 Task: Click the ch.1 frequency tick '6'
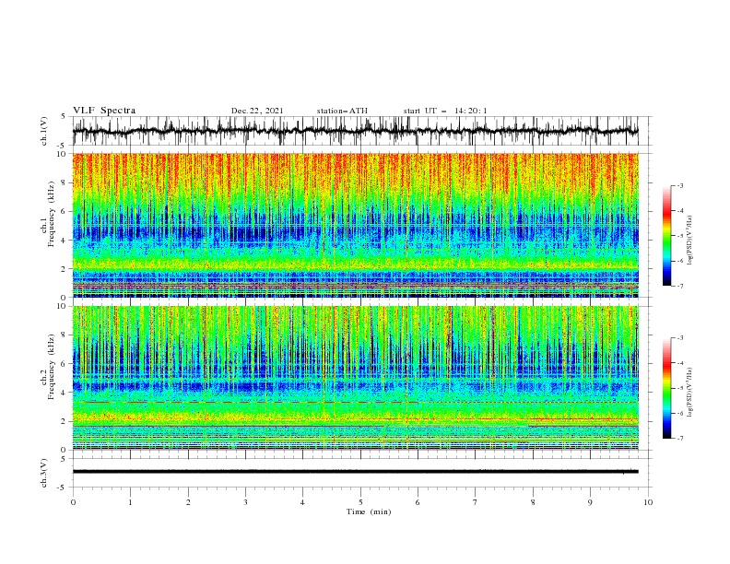pyautogui.click(x=65, y=211)
